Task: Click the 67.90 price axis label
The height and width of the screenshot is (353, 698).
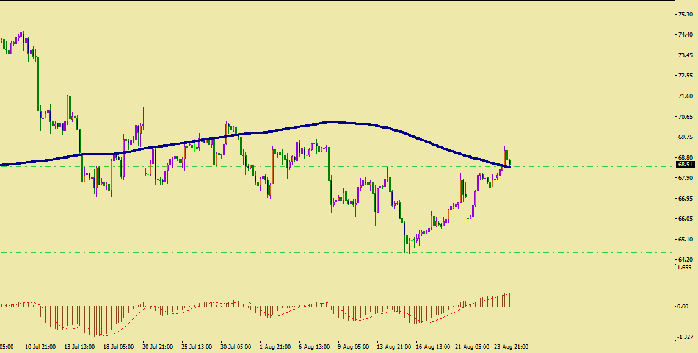Action: (x=686, y=178)
